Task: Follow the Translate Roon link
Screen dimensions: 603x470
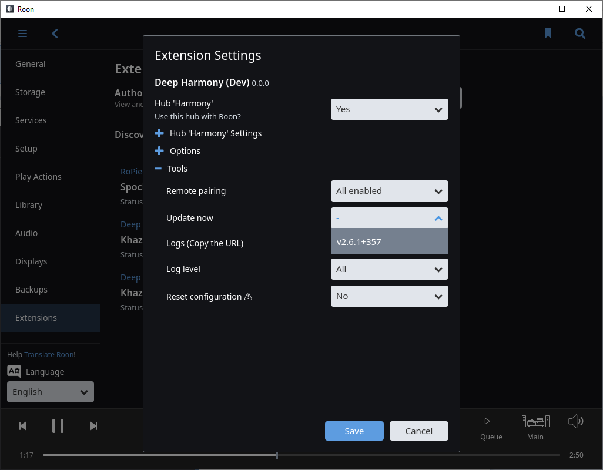Action: [49, 354]
